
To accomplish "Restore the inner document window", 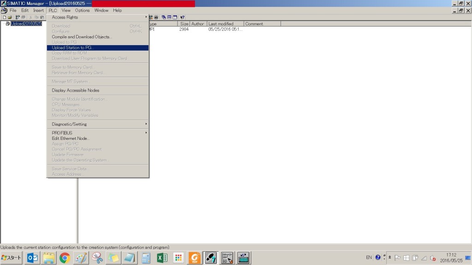I will 461,11.
